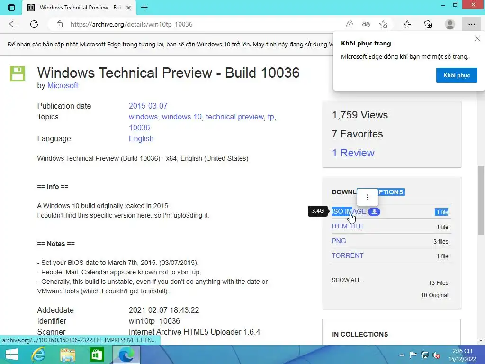Click SHOW ALL files
This screenshot has width=485, height=364.
346,280
